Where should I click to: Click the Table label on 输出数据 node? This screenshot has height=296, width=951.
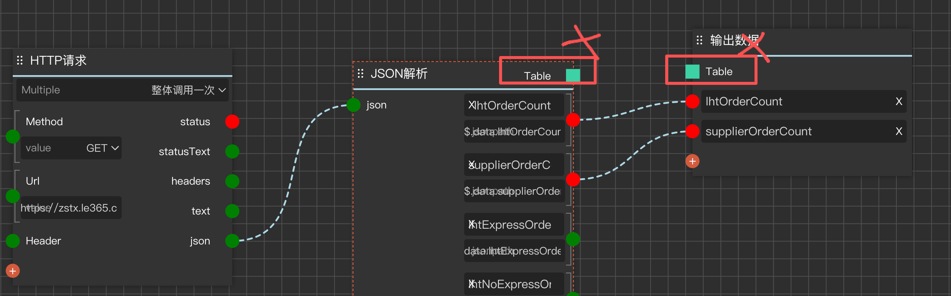point(719,71)
